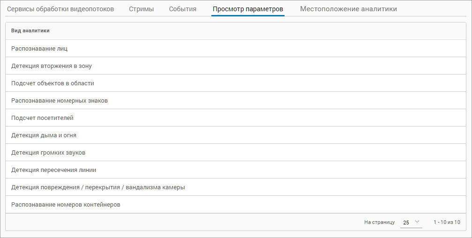Click the page size value 25
This screenshot has width=472, height=238.
[406, 223]
